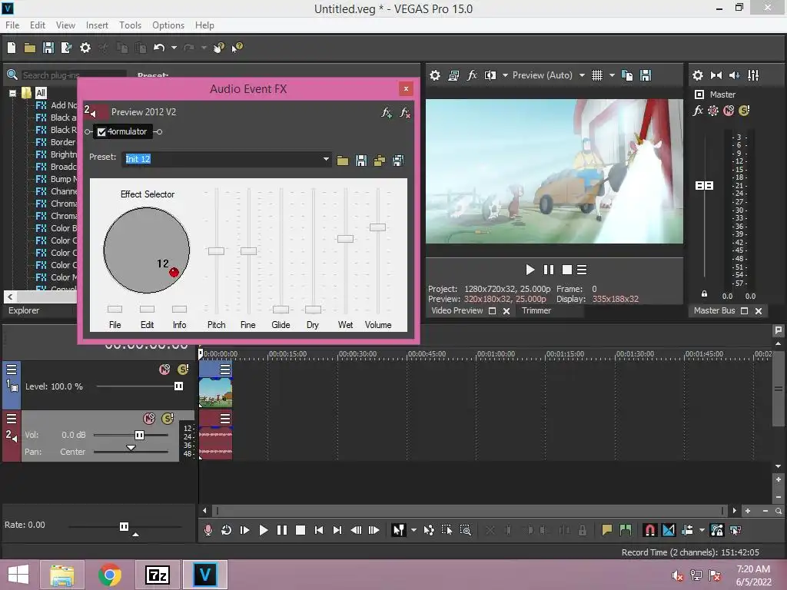Expand the Split Screen View dropdown arrow
Viewport: 787px width, 590px height.
pyautogui.click(x=505, y=75)
